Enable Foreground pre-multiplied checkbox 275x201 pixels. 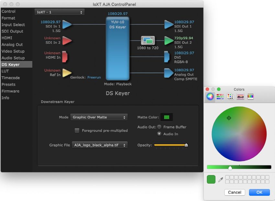click(77, 130)
